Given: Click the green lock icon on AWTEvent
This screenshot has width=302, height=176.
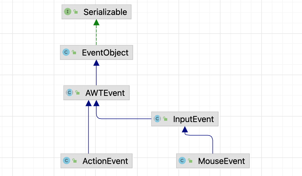Looking at the screenshot, I should tap(77, 92).
